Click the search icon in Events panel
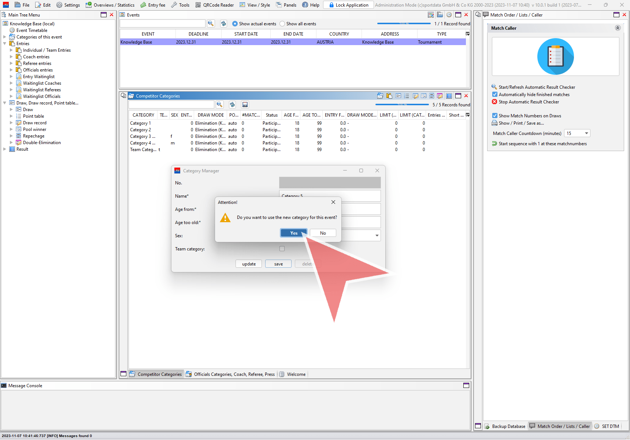The height and width of the screenshot is (440, 630). 211,23
